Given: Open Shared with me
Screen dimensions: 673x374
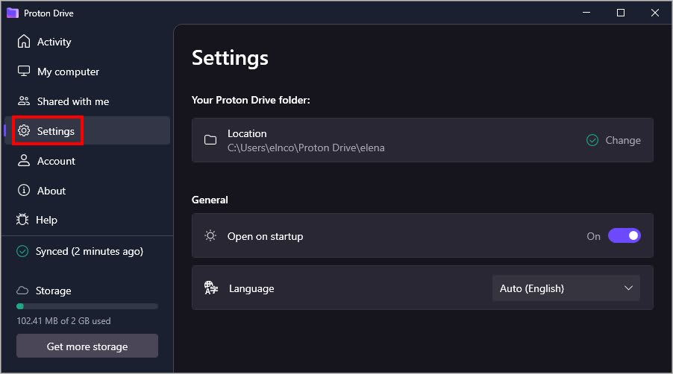Looking at the screenshot, I should (x=87, y=101).
